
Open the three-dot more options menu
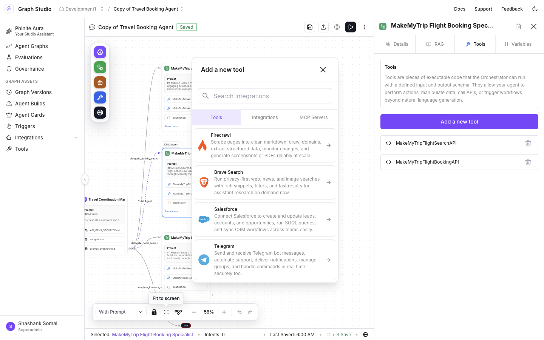[364, 27]
